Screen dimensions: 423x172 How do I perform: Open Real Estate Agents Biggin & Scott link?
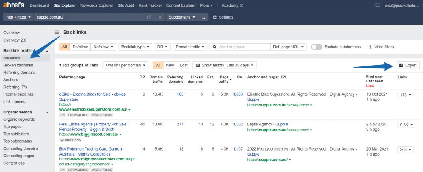pos(94,127)
